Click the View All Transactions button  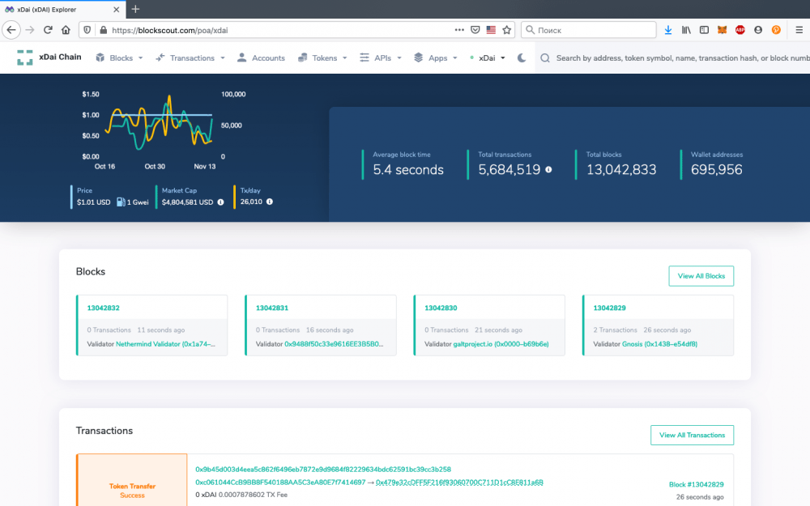(x=692, y=435)
